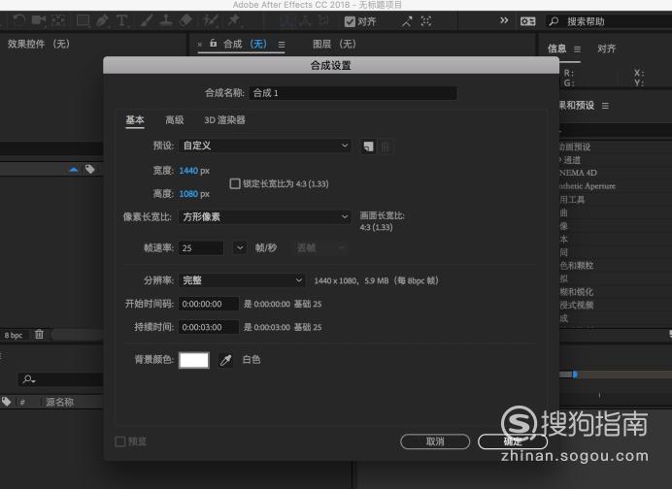Viewport: 672px width, 489px height.
Task: Toggle the 预览 preview checkbox
Action: pyautogui.click(x=120, y=441)
